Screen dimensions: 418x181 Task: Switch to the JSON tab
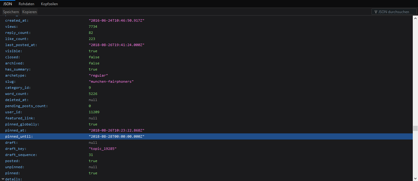point(8,4)
